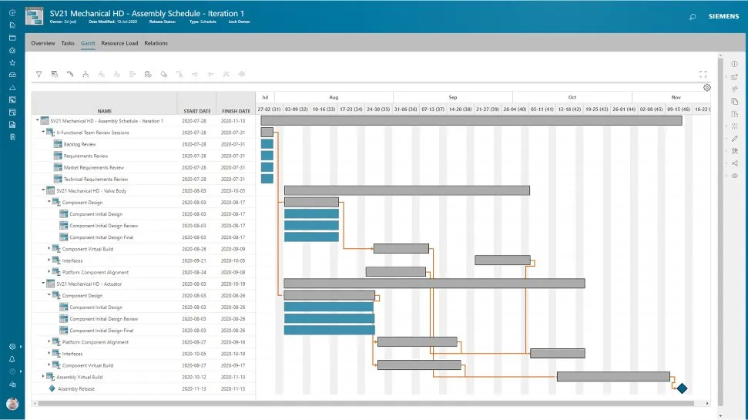Click the pencil edit icon
The image size is (748, 420).
click(735, 138)
